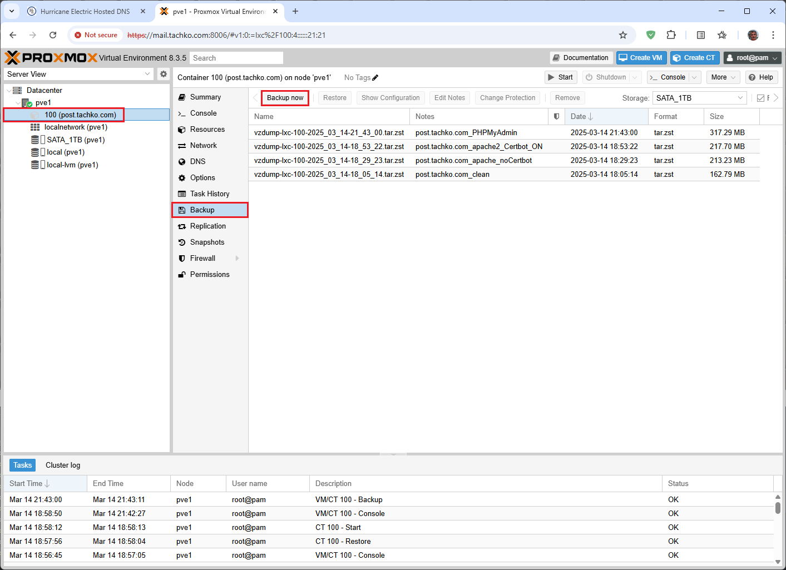
Task: Click the Backup now button
Action: click(285, 98)
